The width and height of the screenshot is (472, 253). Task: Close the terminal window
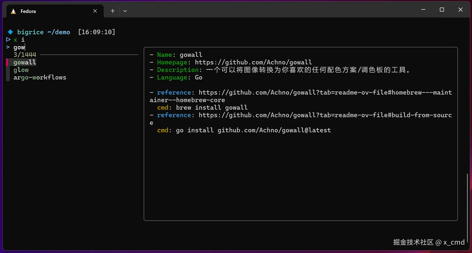point(460,10)
